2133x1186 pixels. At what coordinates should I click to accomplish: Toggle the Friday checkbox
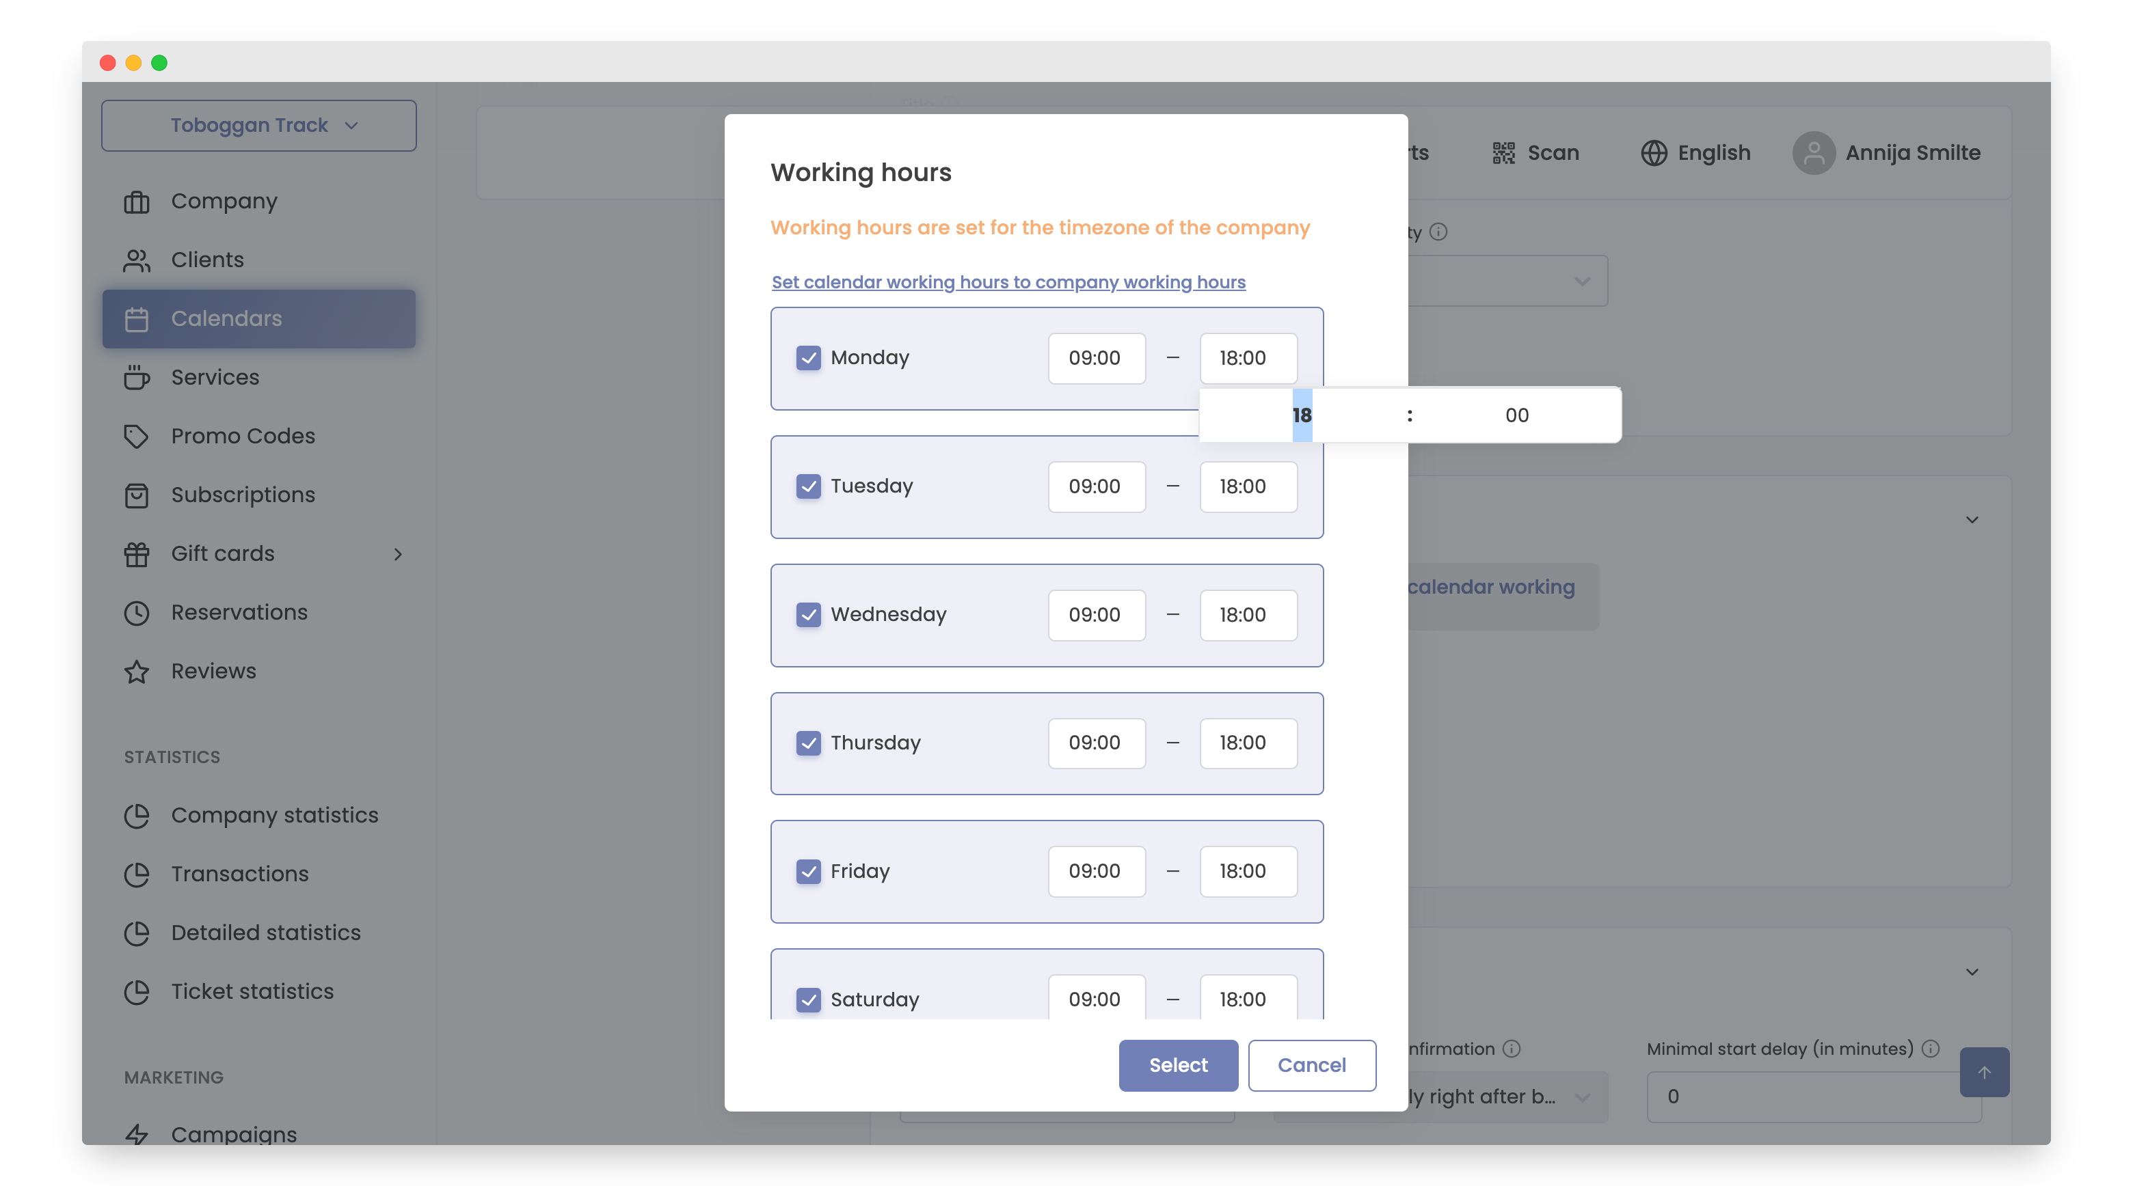[808, 870]
